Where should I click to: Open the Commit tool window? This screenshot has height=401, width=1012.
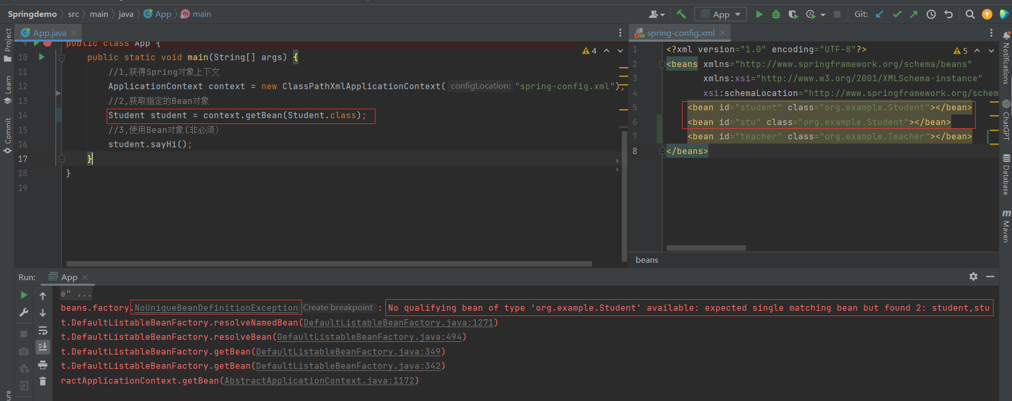[x=7, y=136]
